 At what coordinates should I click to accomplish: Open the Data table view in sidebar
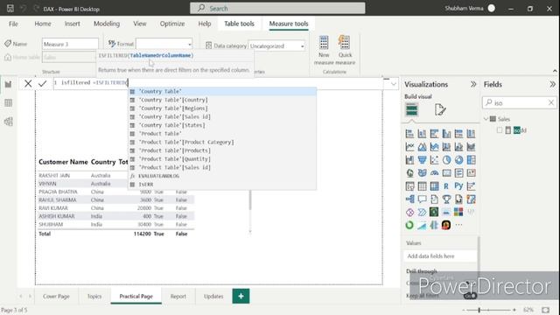click(8, 103)
